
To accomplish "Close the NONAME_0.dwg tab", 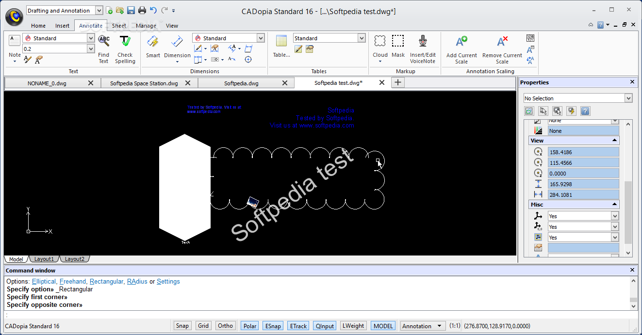I will (91, 83).
